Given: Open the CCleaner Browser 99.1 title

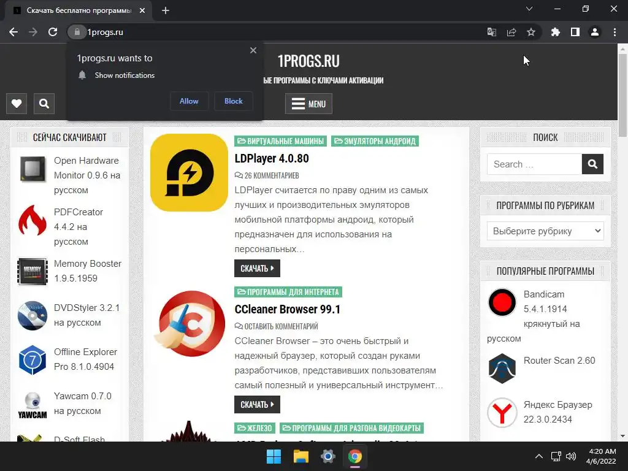Looking at the screenshot, I should click(287, 310).
